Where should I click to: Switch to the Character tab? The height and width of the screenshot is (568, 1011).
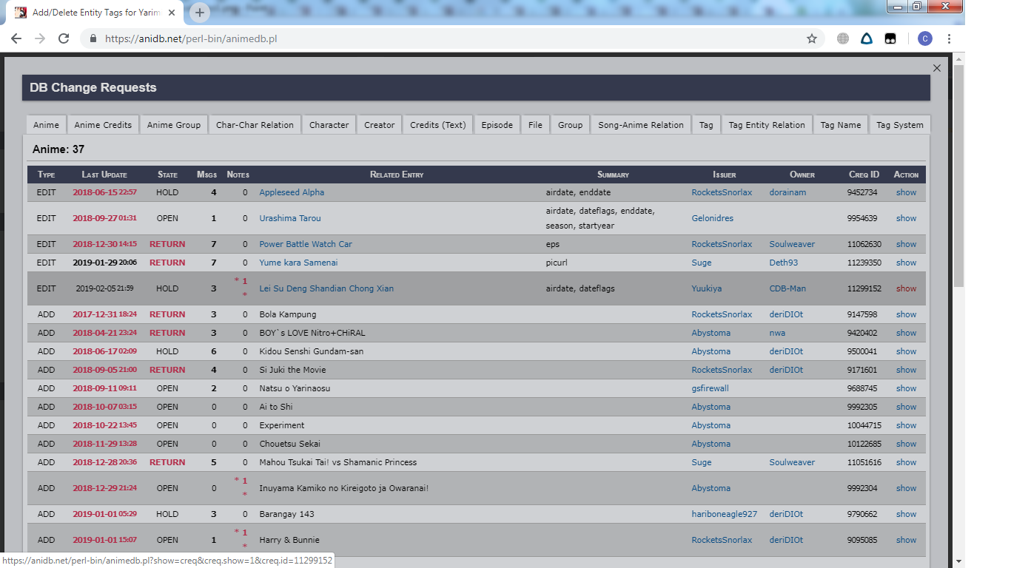point(329,125)
